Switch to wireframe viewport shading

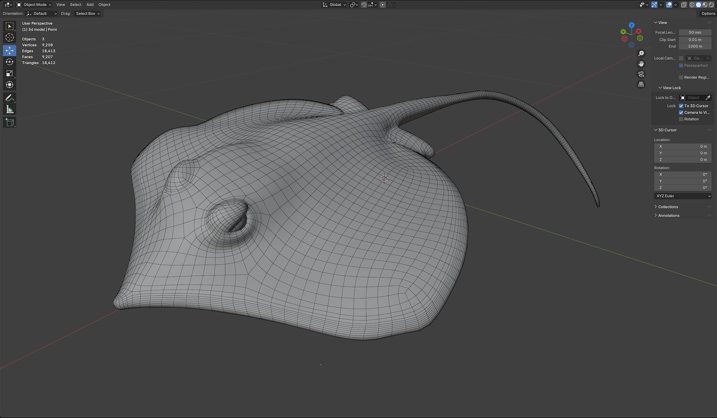[692, 5]
